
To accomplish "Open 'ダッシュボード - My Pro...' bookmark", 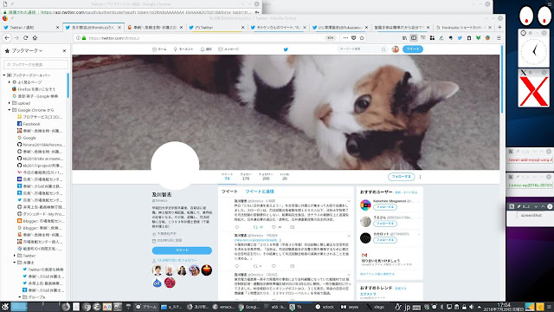I will (41, 214).
